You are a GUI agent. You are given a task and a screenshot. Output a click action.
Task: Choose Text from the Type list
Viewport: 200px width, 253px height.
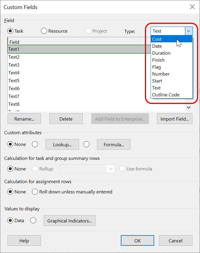click(171, 88)
